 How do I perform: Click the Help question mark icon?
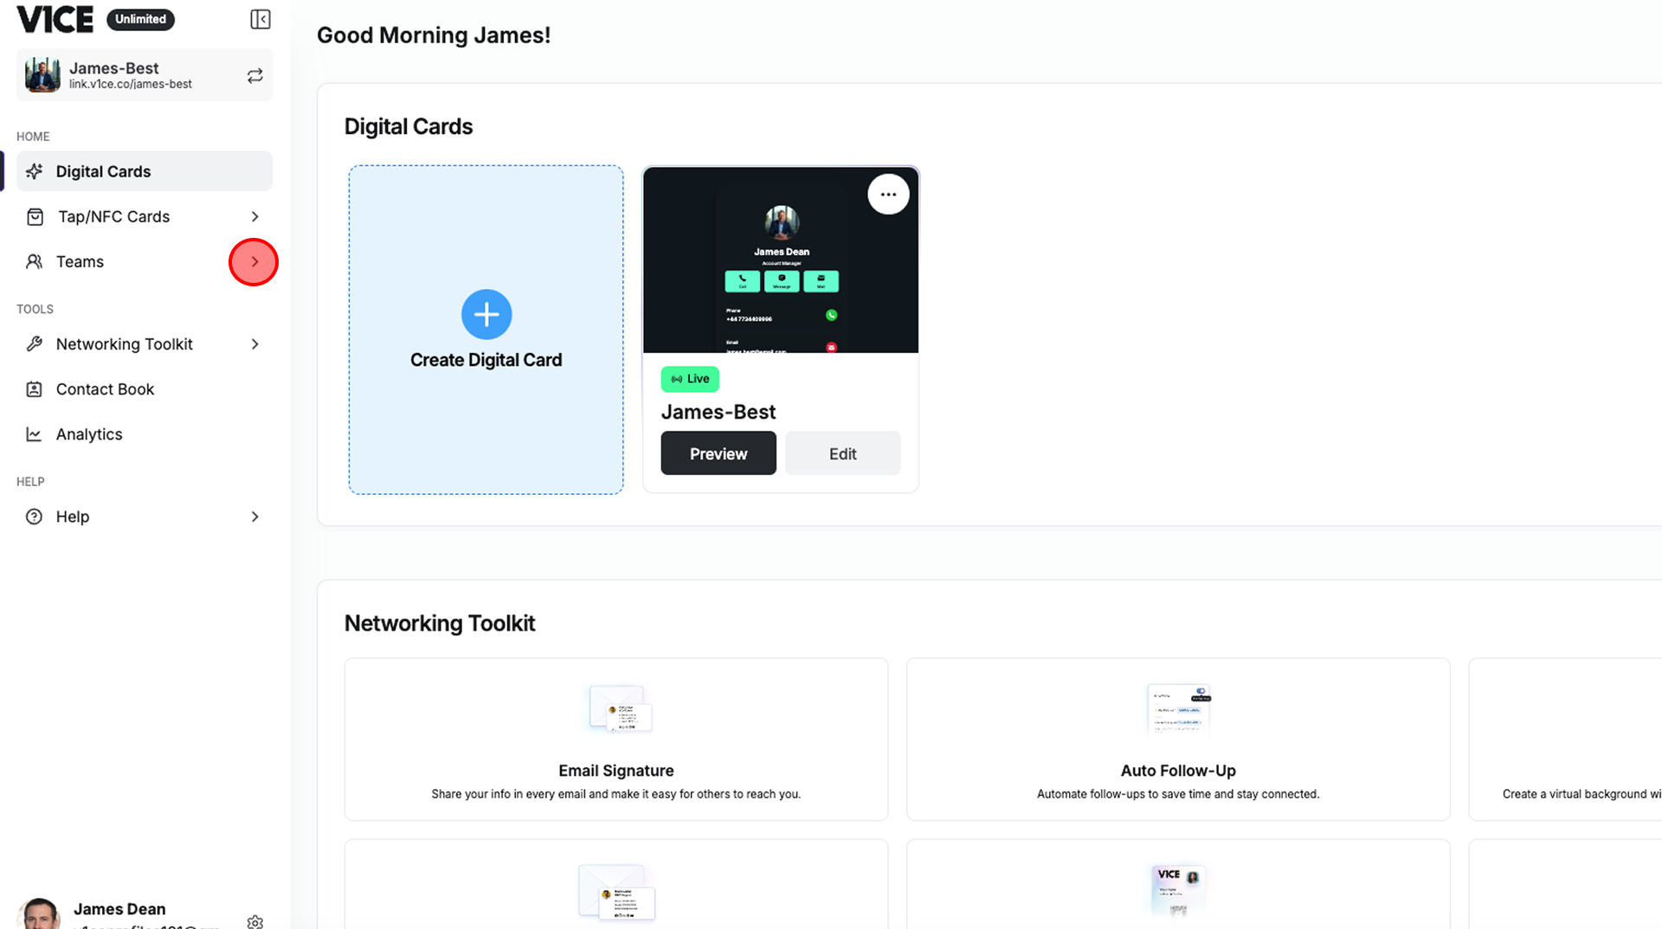(x=35, y=516)
